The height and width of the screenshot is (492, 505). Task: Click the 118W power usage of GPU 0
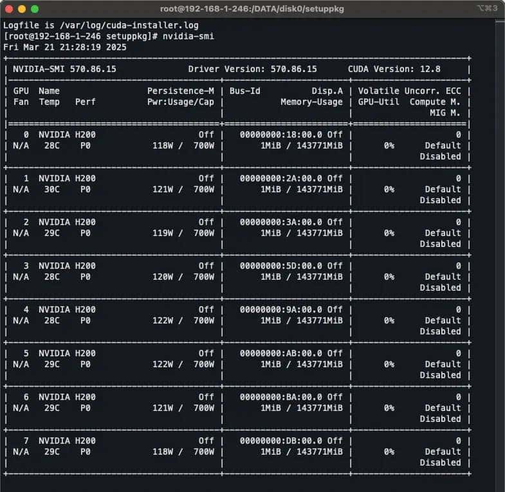tap(163, 145)
